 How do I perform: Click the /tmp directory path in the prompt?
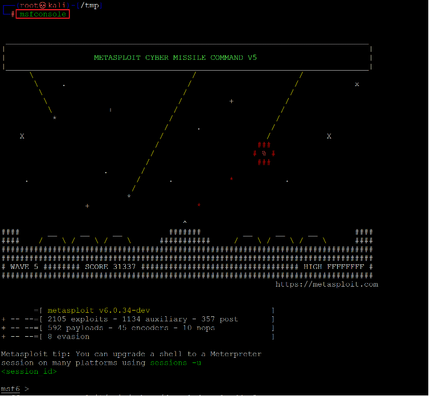tap(91, 5)
